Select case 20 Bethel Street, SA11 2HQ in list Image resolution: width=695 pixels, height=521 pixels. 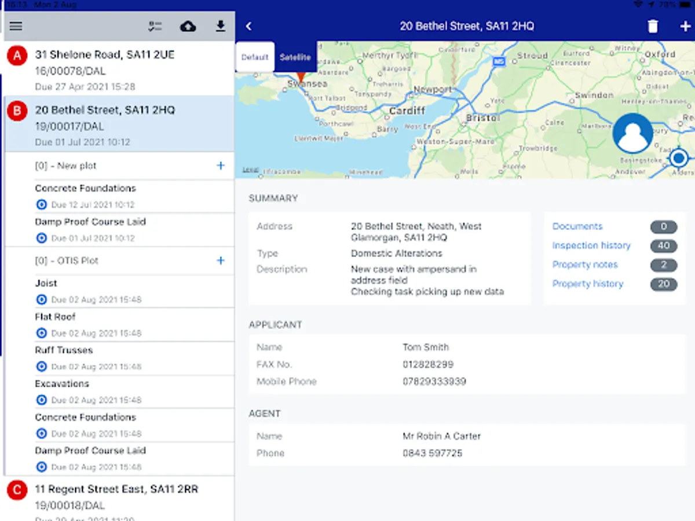point(119,124)
